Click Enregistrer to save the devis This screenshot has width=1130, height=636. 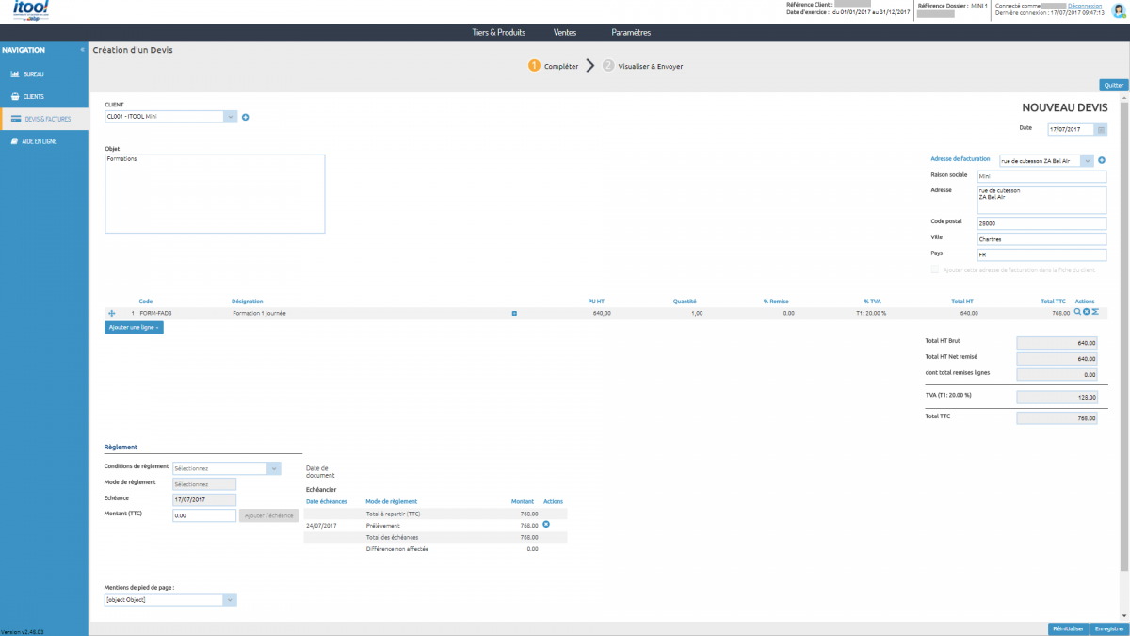pos(1110,628)
